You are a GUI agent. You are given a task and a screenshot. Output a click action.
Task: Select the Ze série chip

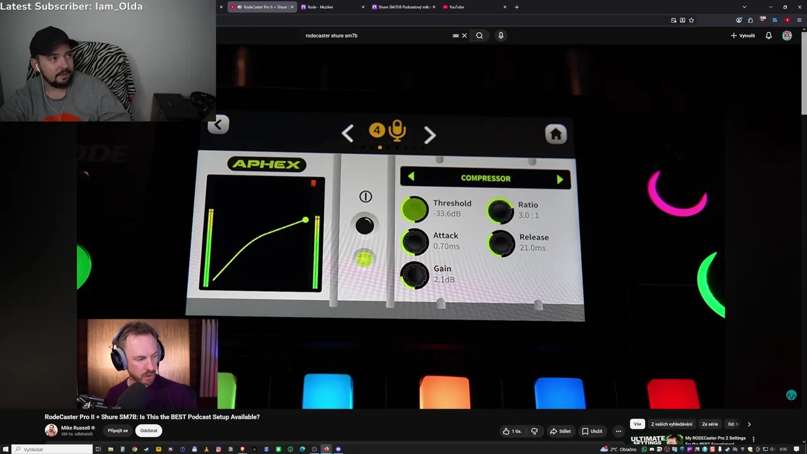710,424
